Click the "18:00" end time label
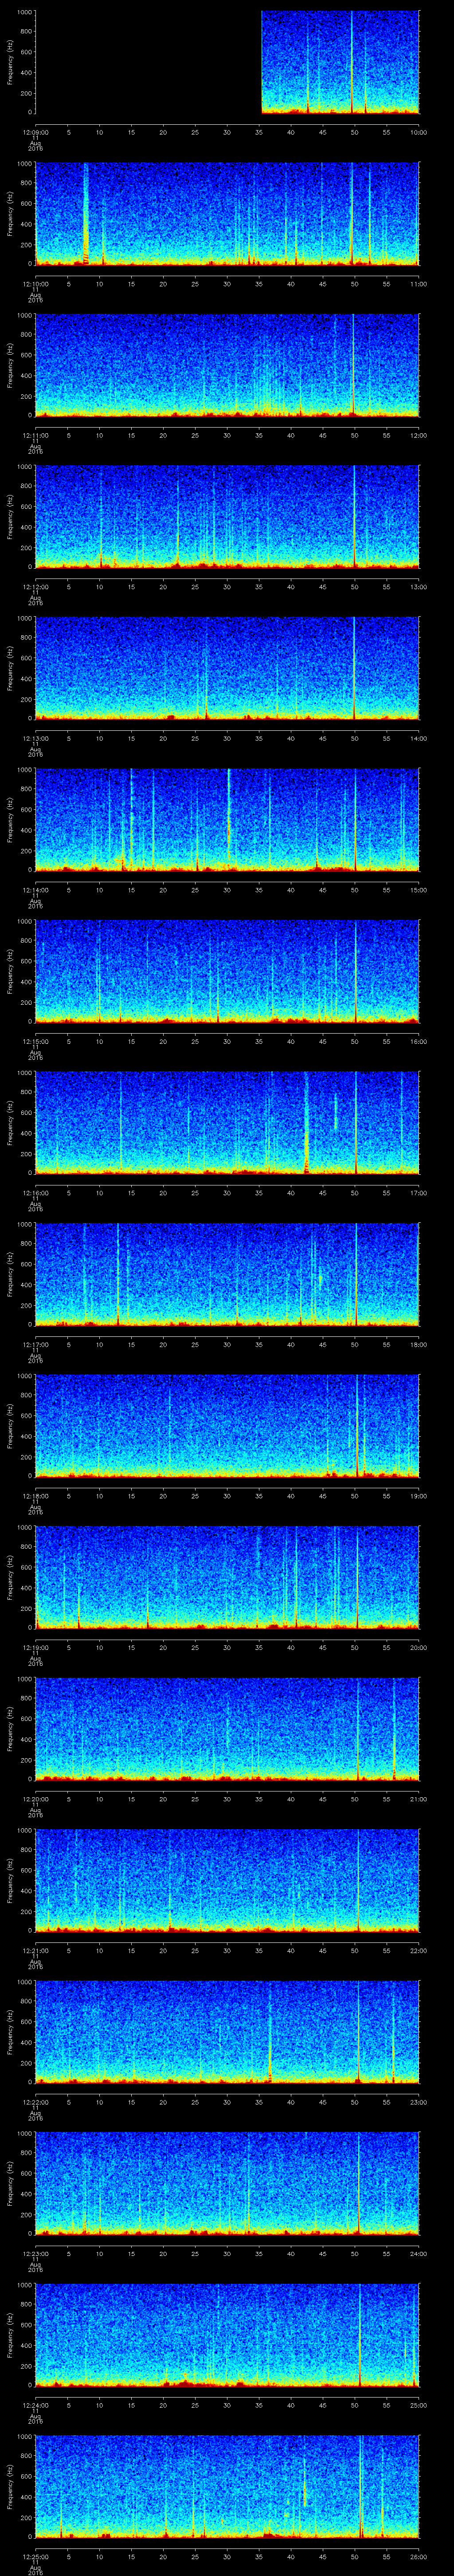 click(x=418, y=1344)
